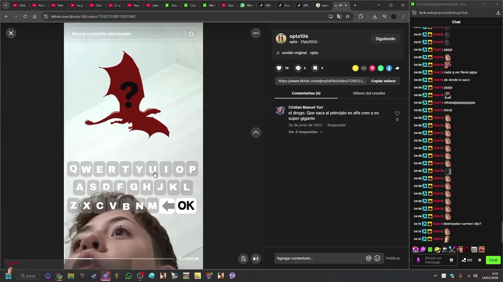Mute the current tab speaker icon
This screenshot has height=282, width=503.
[340, 5]
